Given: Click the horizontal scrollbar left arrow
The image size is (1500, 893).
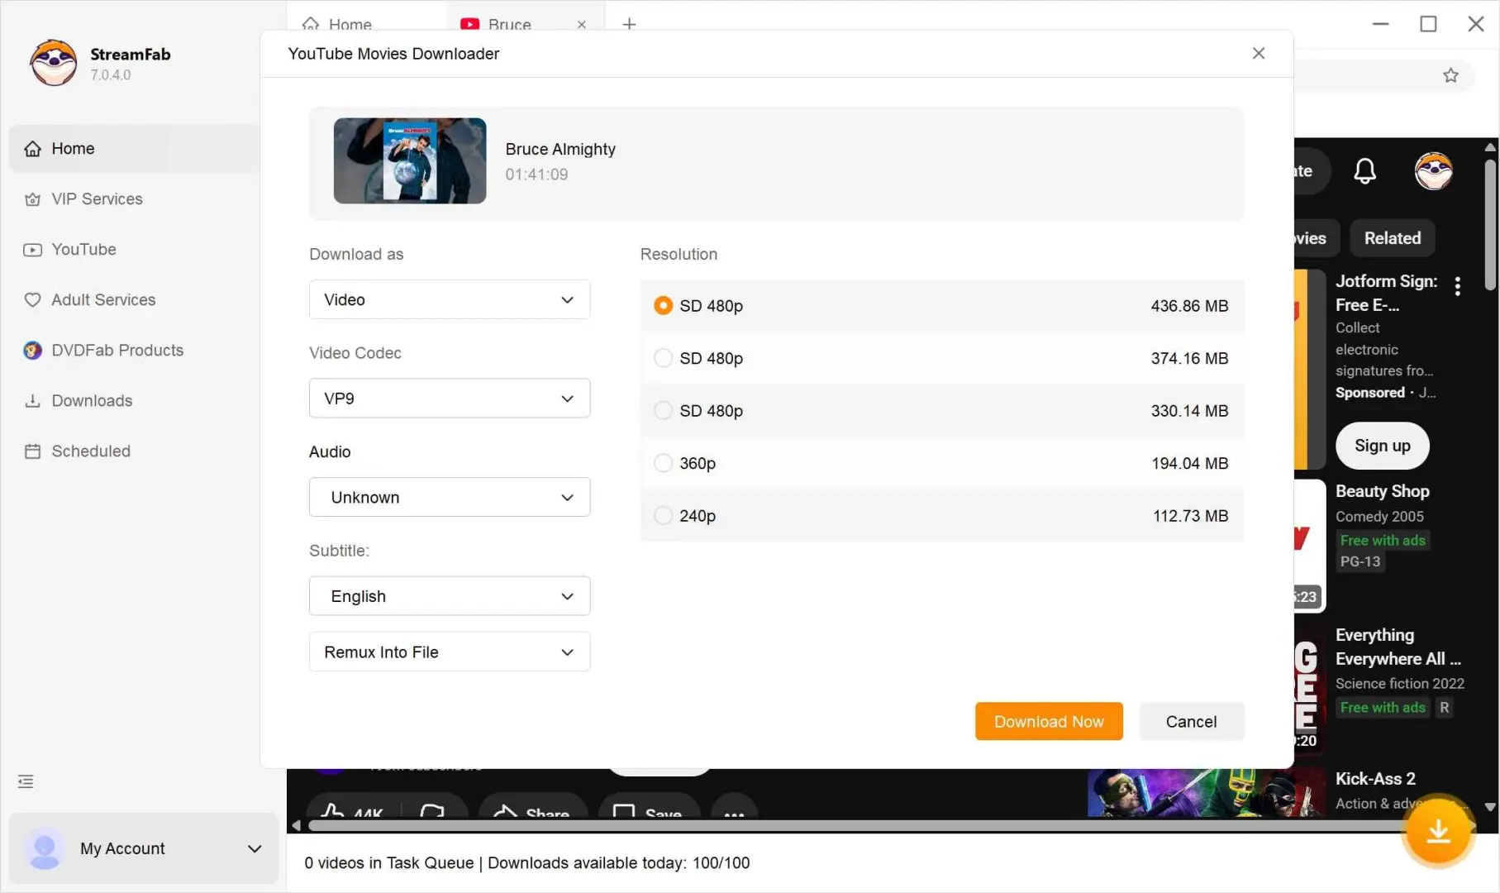Looking at the screenshot, I should [296, 825].
